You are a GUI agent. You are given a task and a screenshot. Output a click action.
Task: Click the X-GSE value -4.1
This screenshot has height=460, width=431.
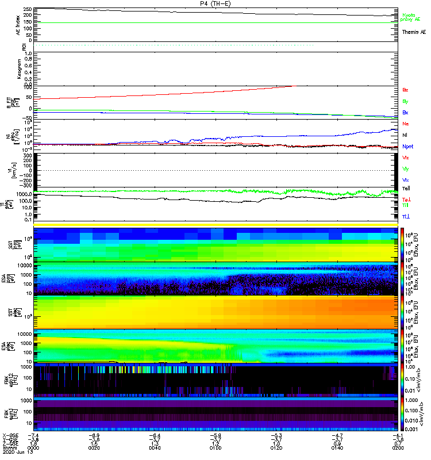[x=398, y=435]
